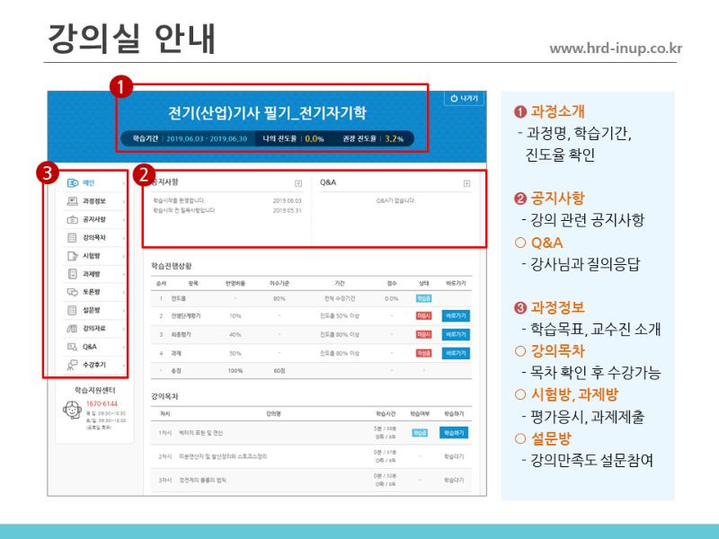The height and width of the screenshot is (539, 719).
Task: Click the course title 전기(산업)기사 필기_전기자기학
Action: click(267, 113)
